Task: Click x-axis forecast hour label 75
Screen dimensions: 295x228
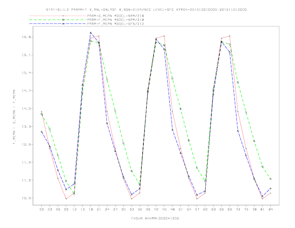Action: pyautogui.click(x=246, y=209)
